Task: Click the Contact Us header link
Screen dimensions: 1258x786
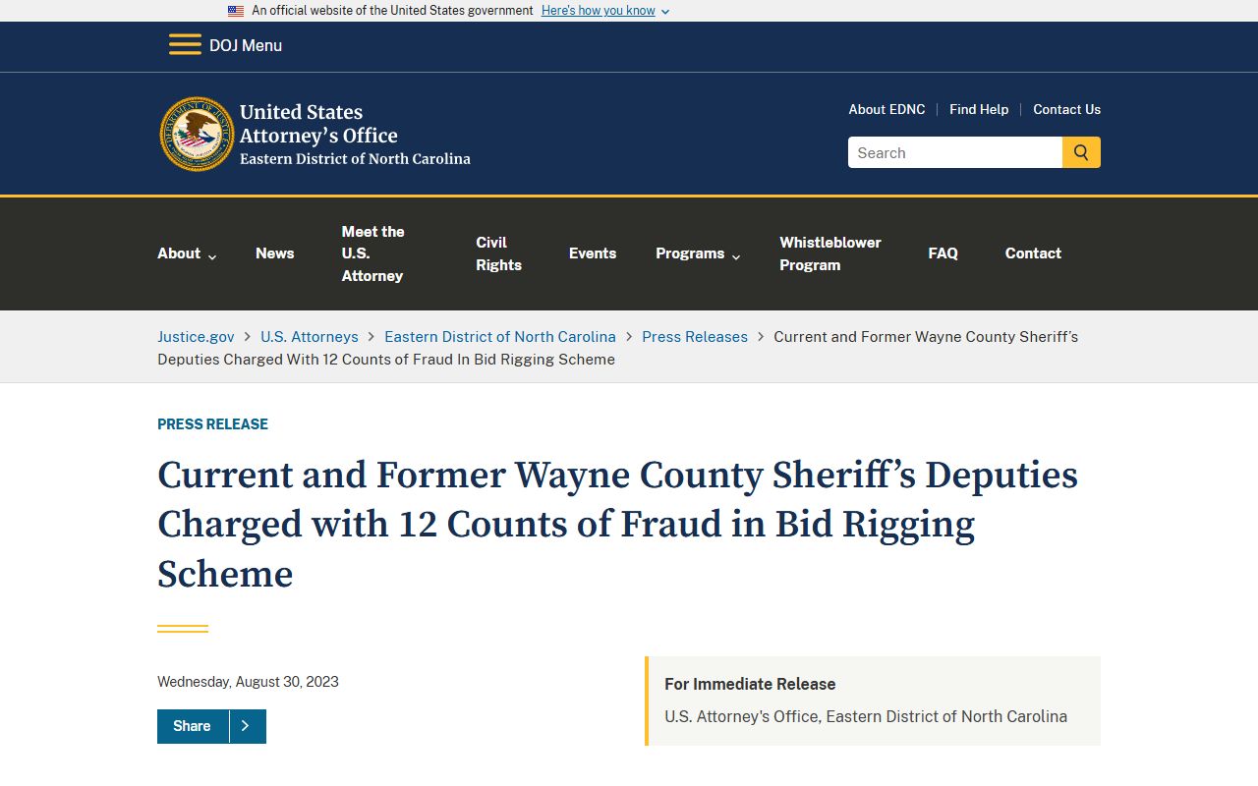Action: 1066,109
